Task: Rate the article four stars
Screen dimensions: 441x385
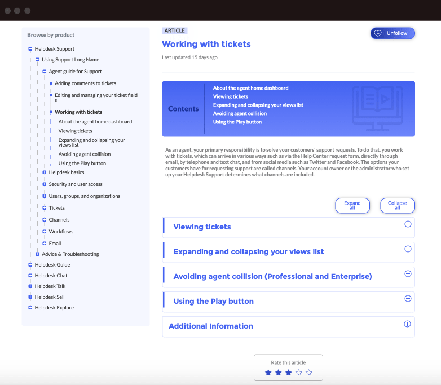Action: point(299,373)
